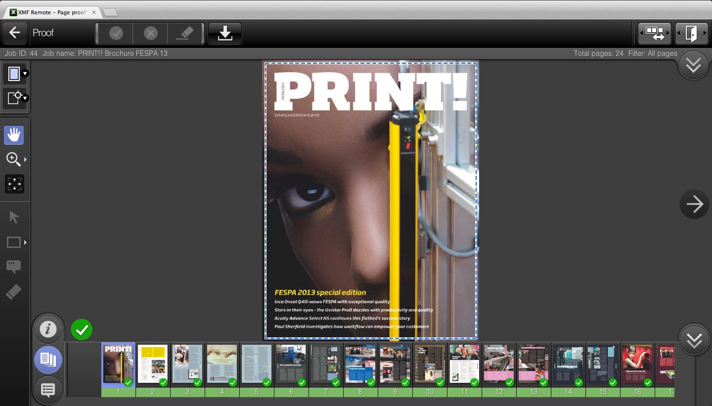Click the Proof title label
Viewport: 712px width, 406px height.
pyautogui.click(x=43, y=33)
